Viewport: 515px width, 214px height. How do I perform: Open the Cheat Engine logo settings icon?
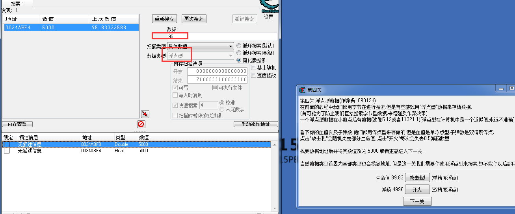(269, 6)
